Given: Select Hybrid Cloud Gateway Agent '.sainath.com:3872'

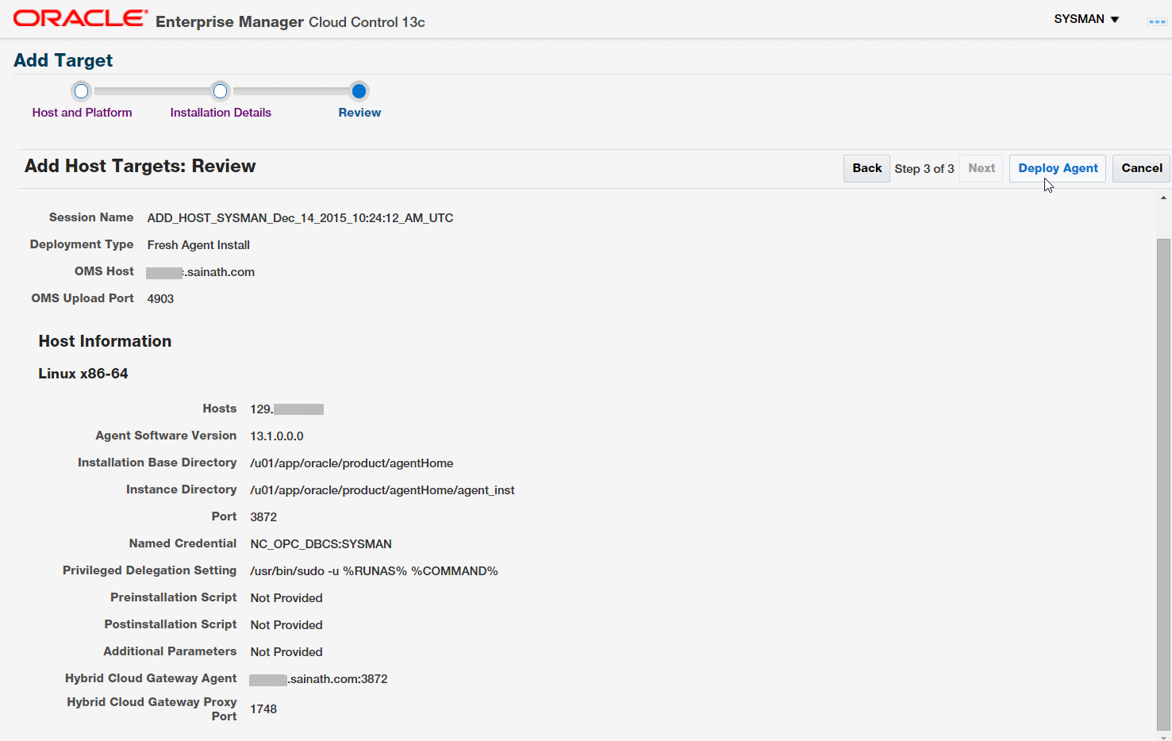Looking at the screenshot, I should [x=318, y=679].
